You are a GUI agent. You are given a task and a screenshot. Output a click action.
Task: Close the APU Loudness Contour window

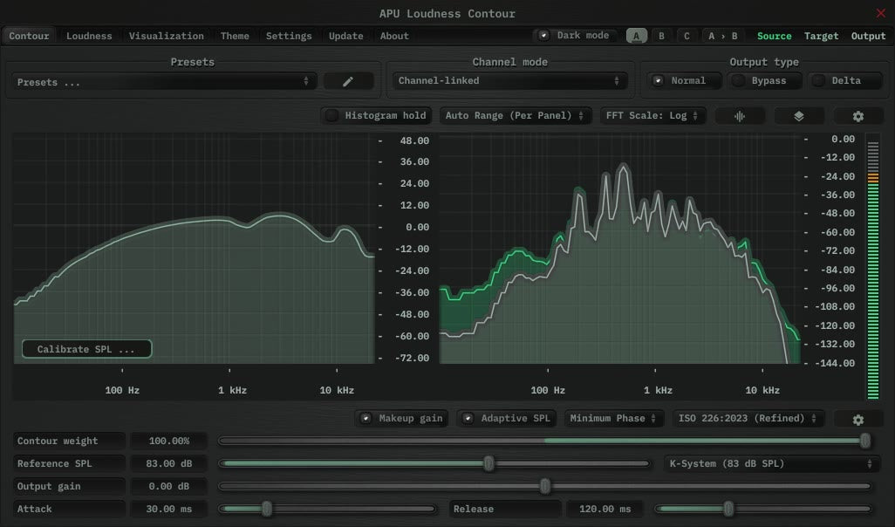(881, 13)
